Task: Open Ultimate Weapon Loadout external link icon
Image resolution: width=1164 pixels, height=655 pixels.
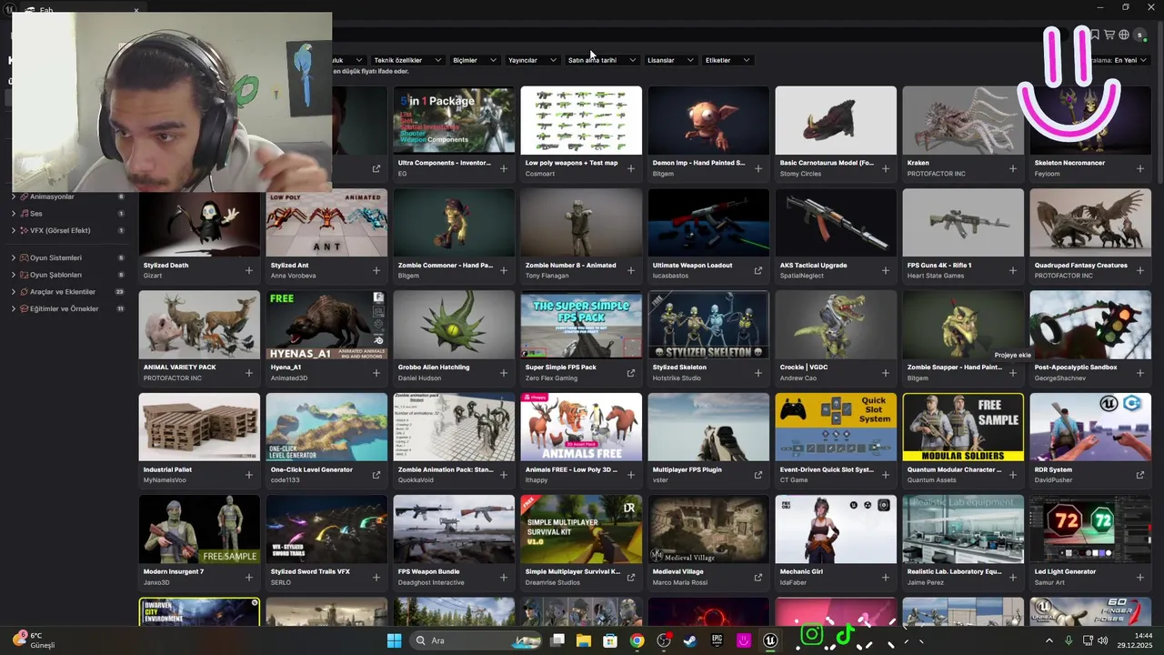Action: [x=758, y=270]
